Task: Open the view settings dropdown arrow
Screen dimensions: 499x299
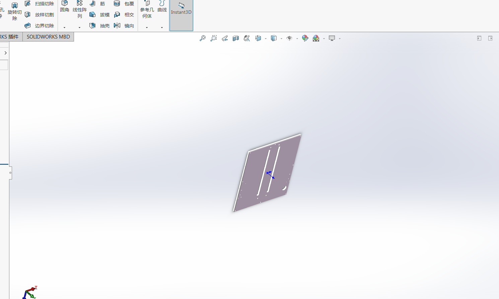Action: 340,39
